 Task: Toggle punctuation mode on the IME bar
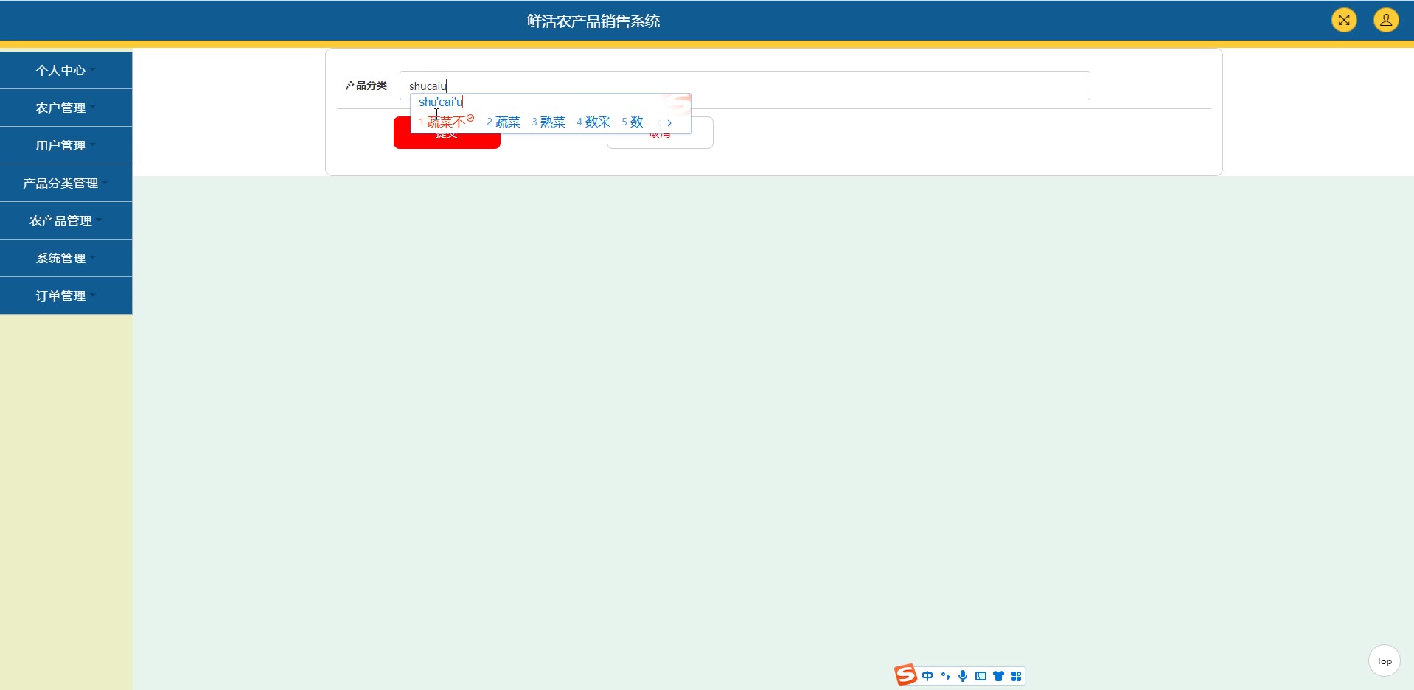click(945, 676)
